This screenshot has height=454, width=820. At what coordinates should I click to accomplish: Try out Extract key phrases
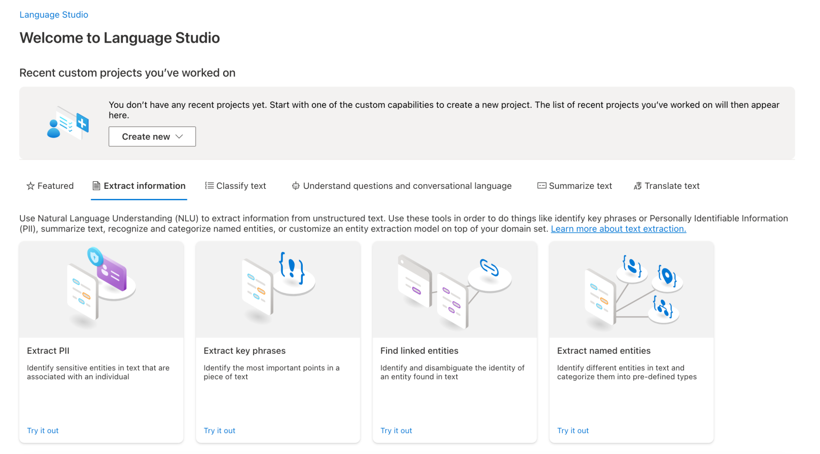coord(219,431)
